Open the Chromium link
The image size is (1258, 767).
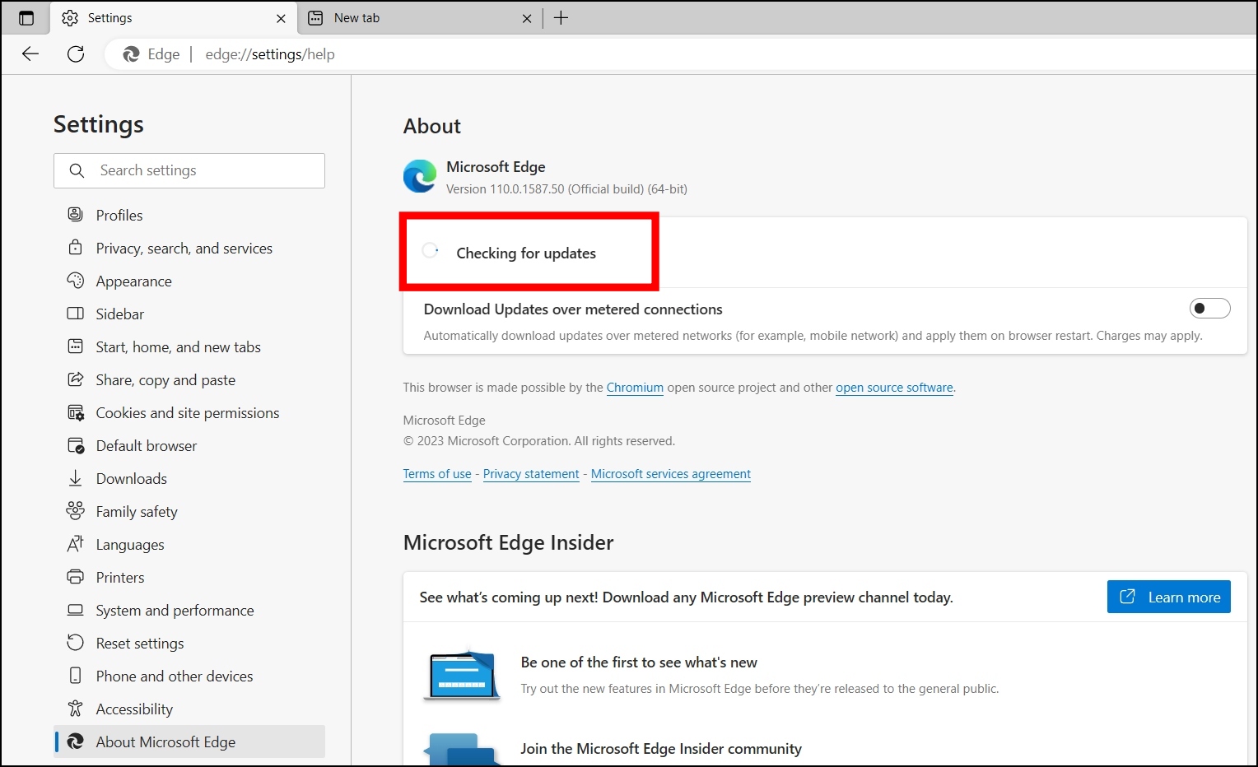(x=635, y=388)
